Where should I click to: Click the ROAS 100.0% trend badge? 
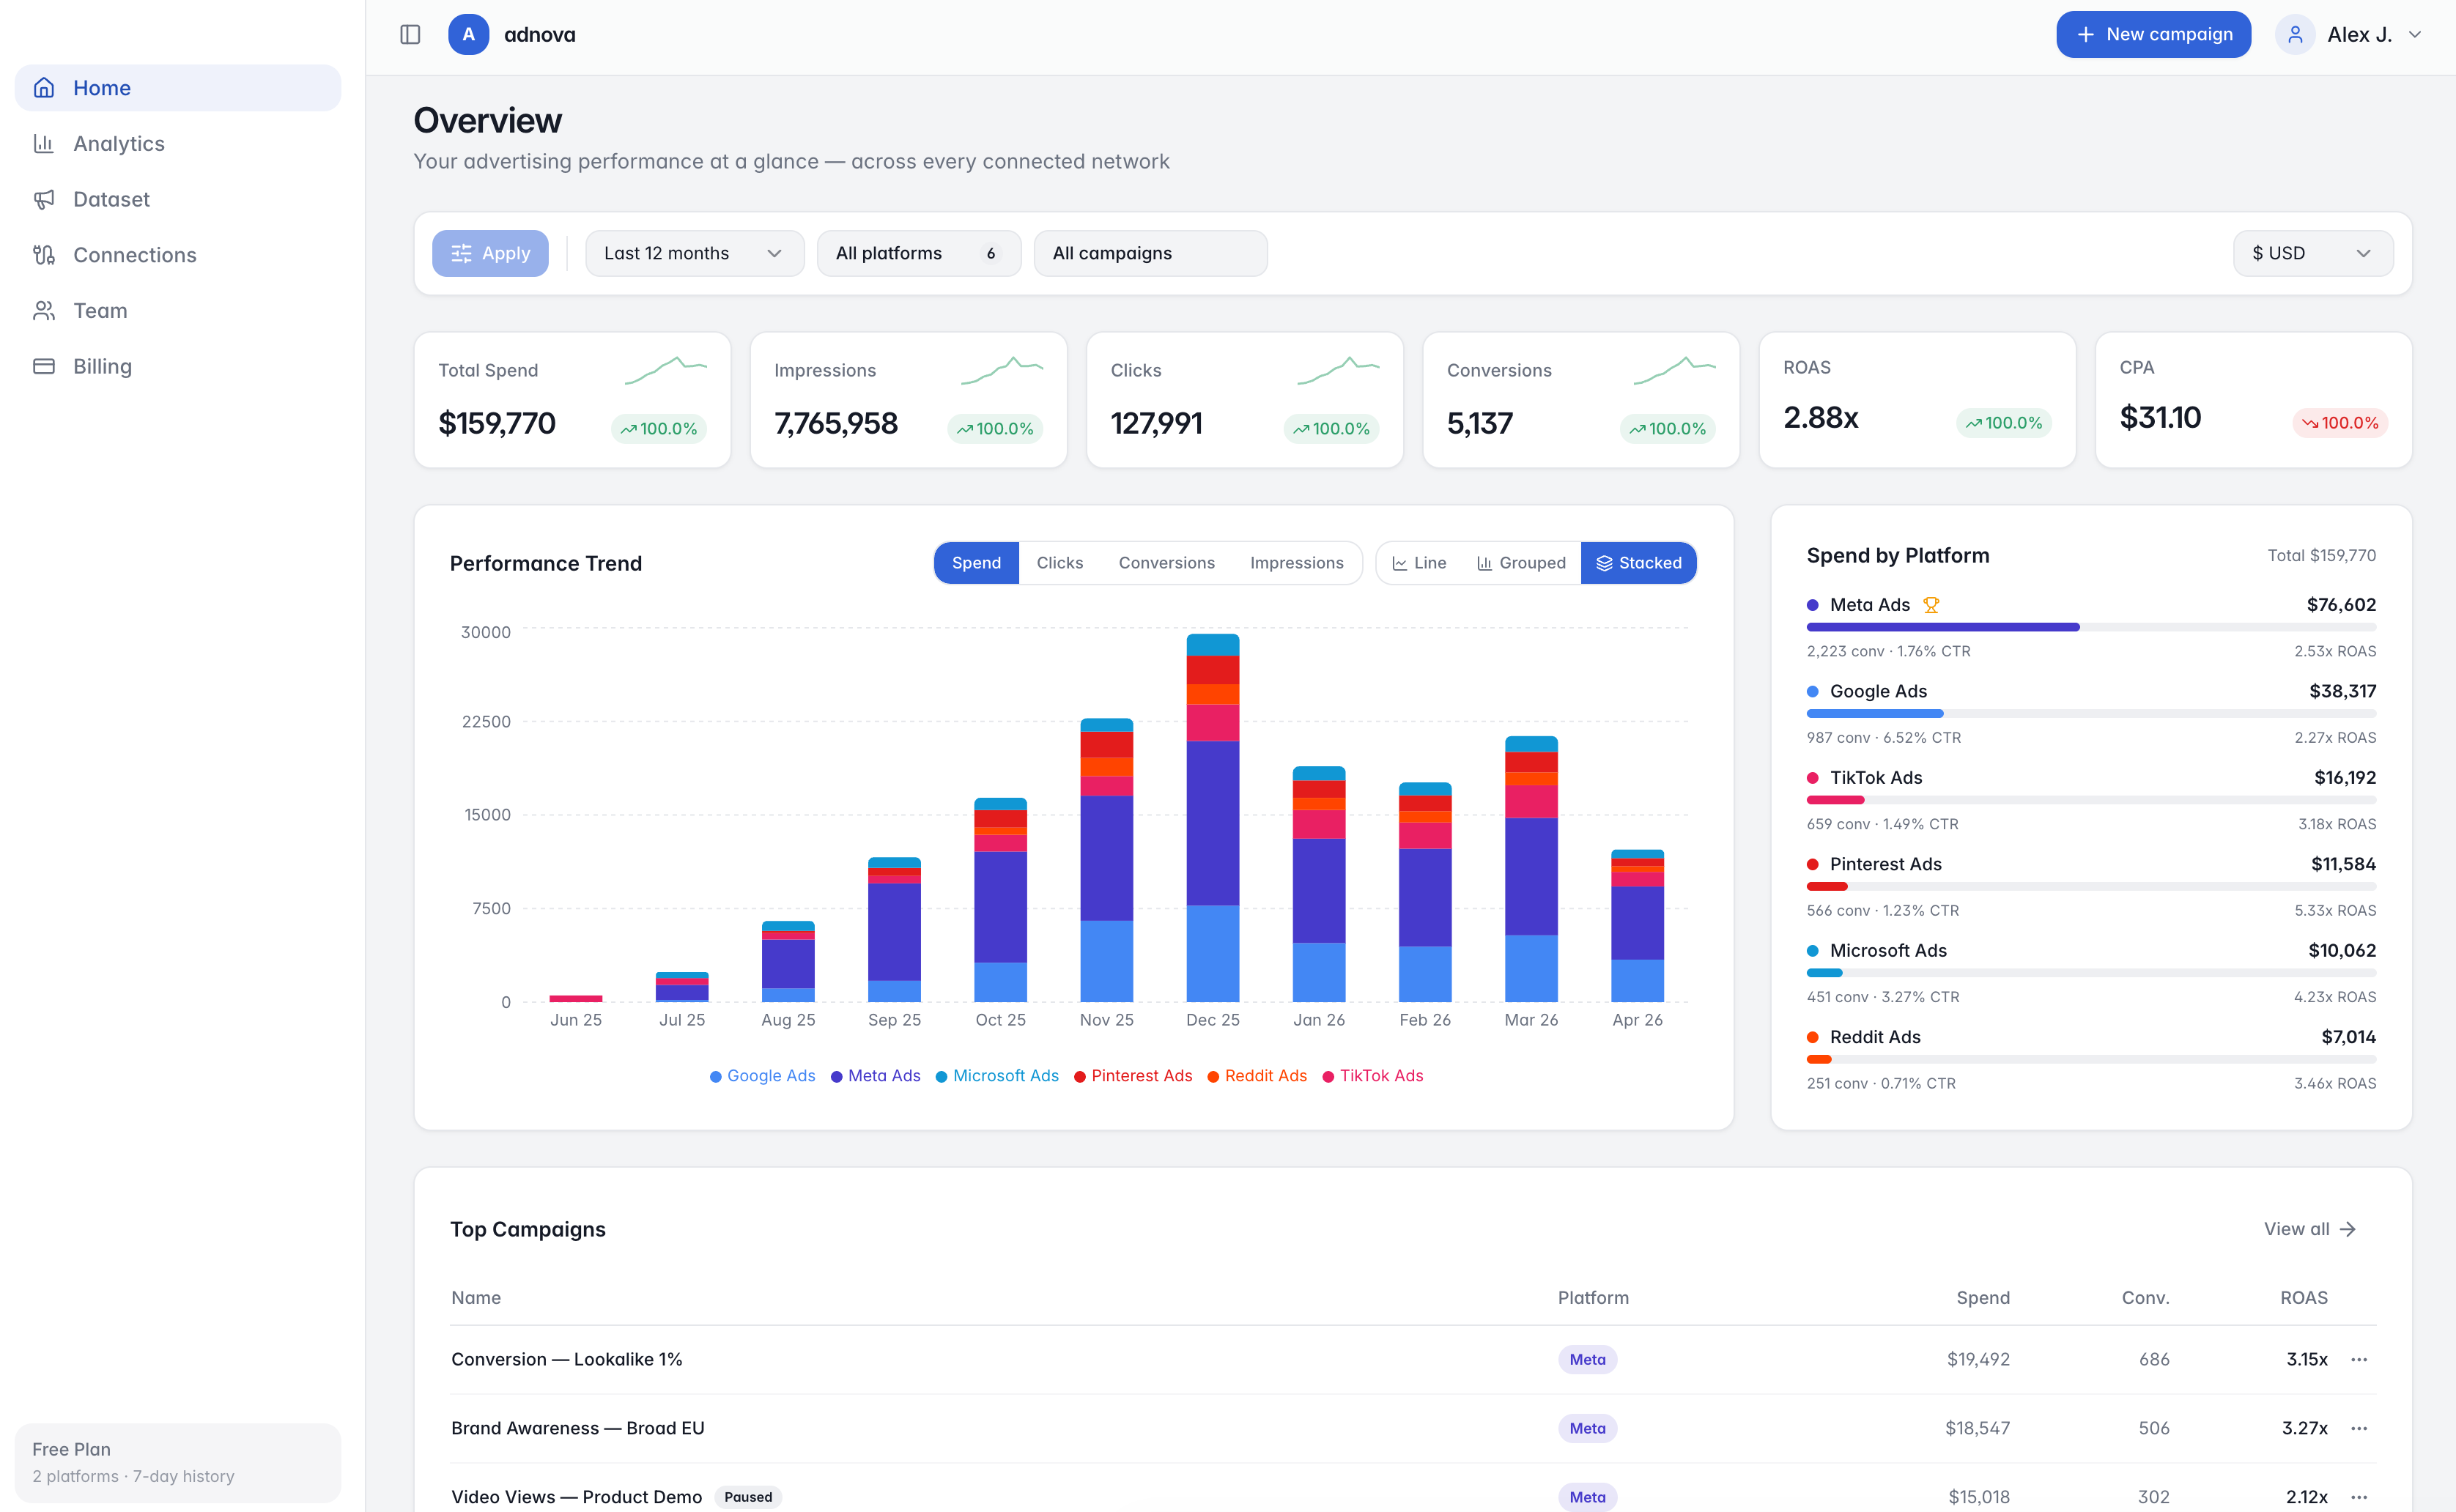[2004, 423]
